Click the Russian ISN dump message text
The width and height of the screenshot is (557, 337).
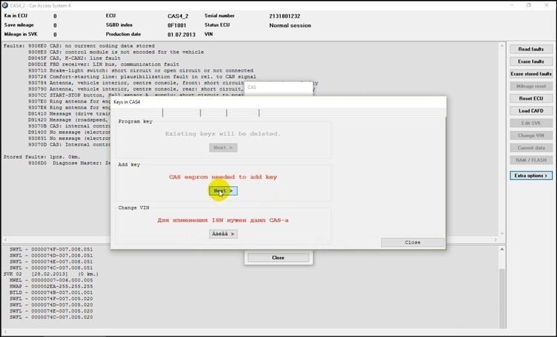223,220
